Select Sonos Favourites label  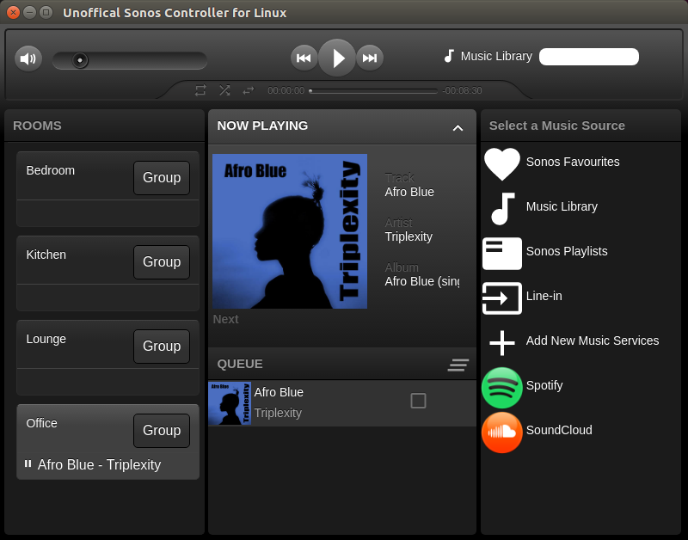tap(573, 162)
